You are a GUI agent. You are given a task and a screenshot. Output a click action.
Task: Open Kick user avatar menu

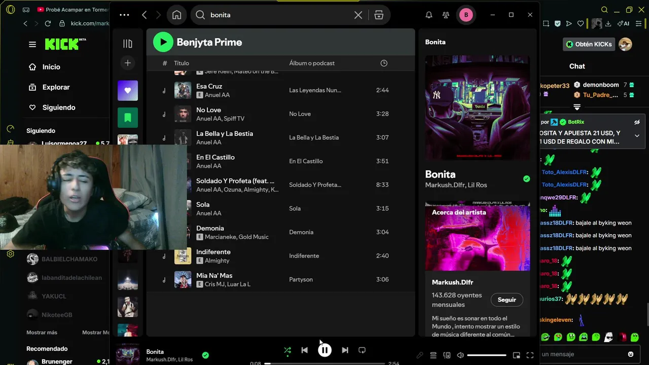click(x=625, y=44)
